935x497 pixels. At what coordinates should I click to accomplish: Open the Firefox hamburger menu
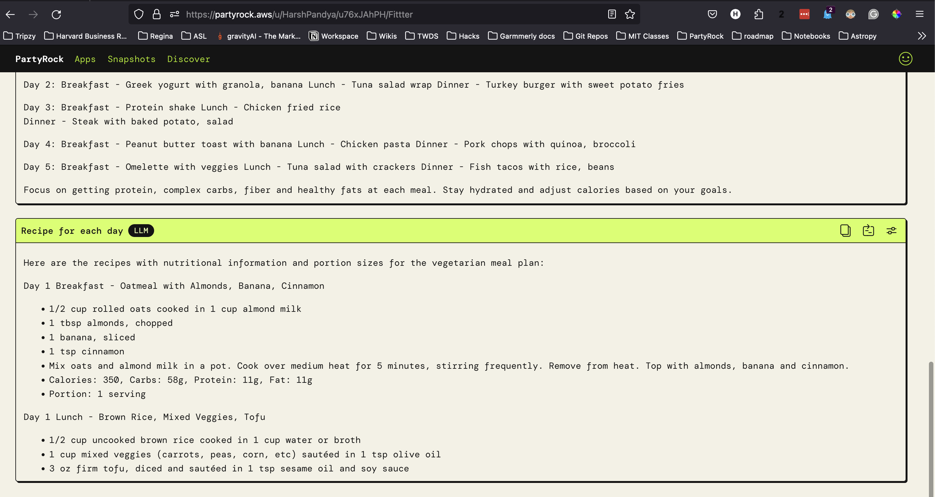(919, 14)
